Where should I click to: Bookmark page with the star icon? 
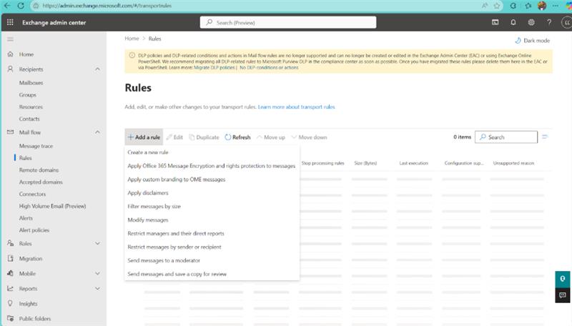(496, 6)
